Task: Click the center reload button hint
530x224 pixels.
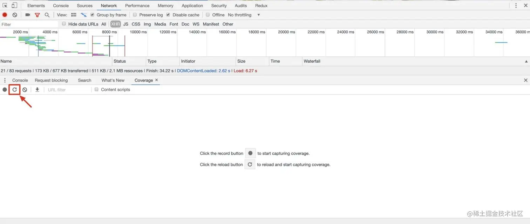Action: coord(250,164)
